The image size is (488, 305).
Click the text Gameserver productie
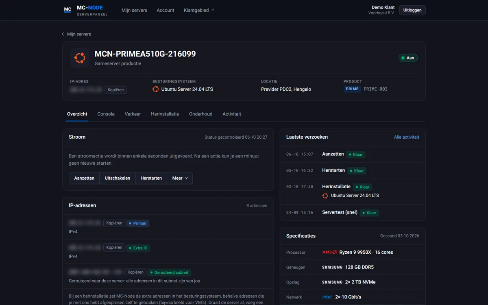tap(118, 64)
